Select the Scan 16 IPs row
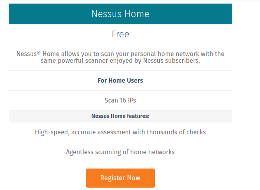This screenshot has height=190, width=260. coord(120,101)
